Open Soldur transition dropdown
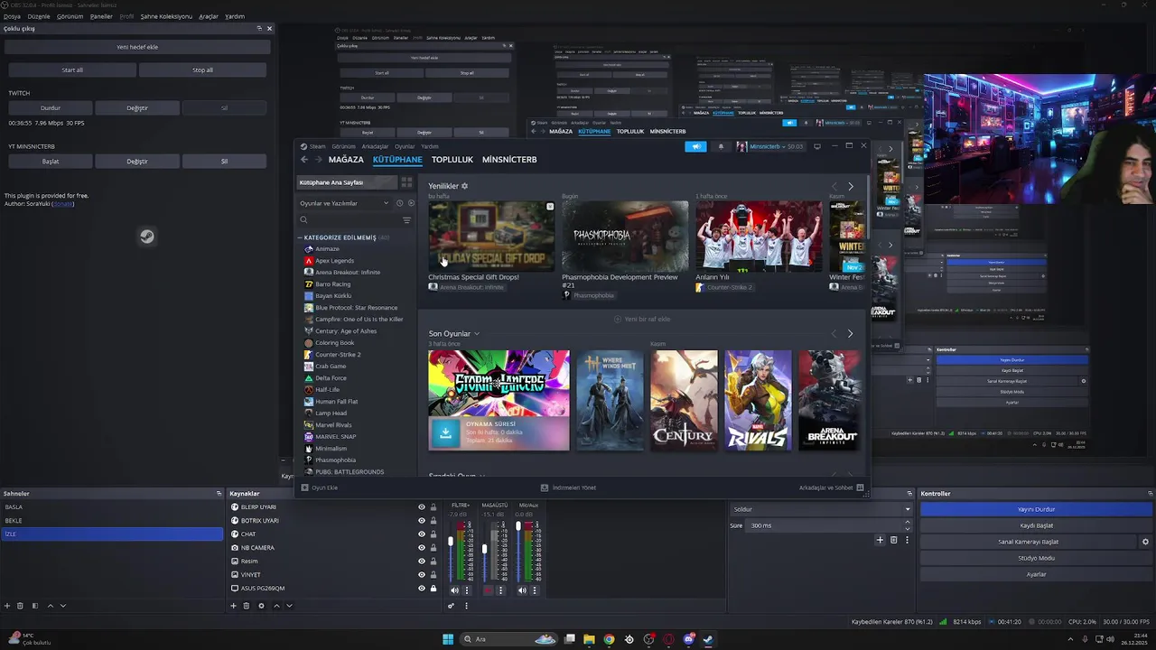Screen dimensions: 1156x650 coord(821,509)
